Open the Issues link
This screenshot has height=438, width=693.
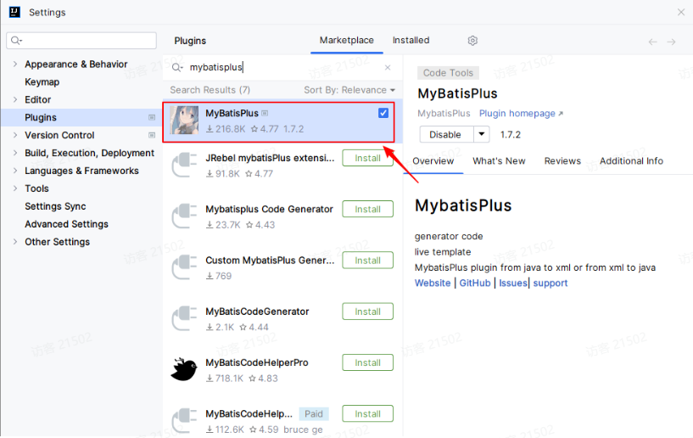click(x=513, y=284)
